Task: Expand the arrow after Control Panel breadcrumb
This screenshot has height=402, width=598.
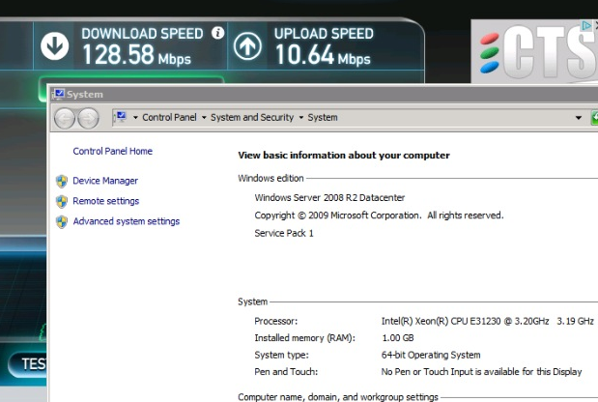Action: (204, 118)
